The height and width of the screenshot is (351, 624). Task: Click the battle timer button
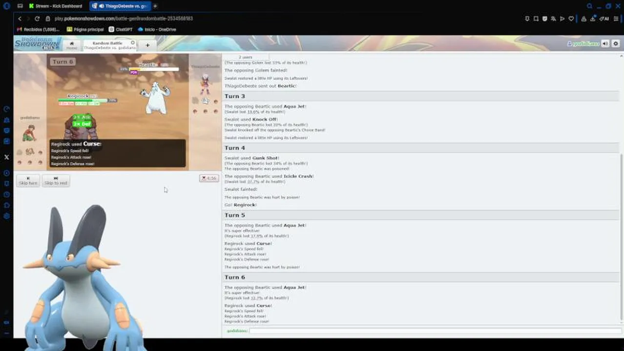[x=209, y=178]
